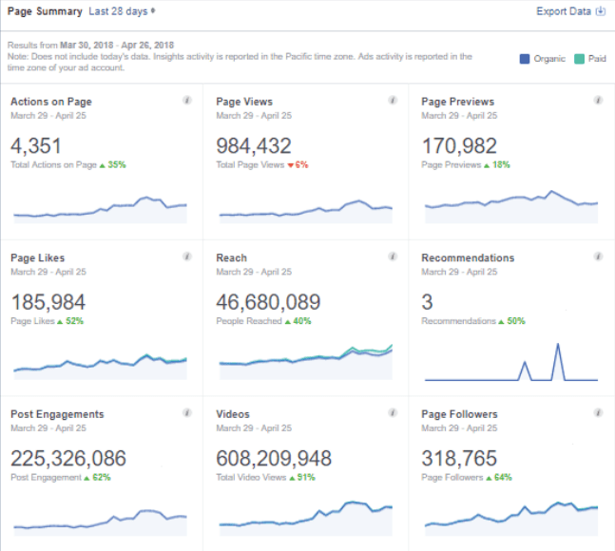Click the info icon on Videos card

tap(393, 413)
